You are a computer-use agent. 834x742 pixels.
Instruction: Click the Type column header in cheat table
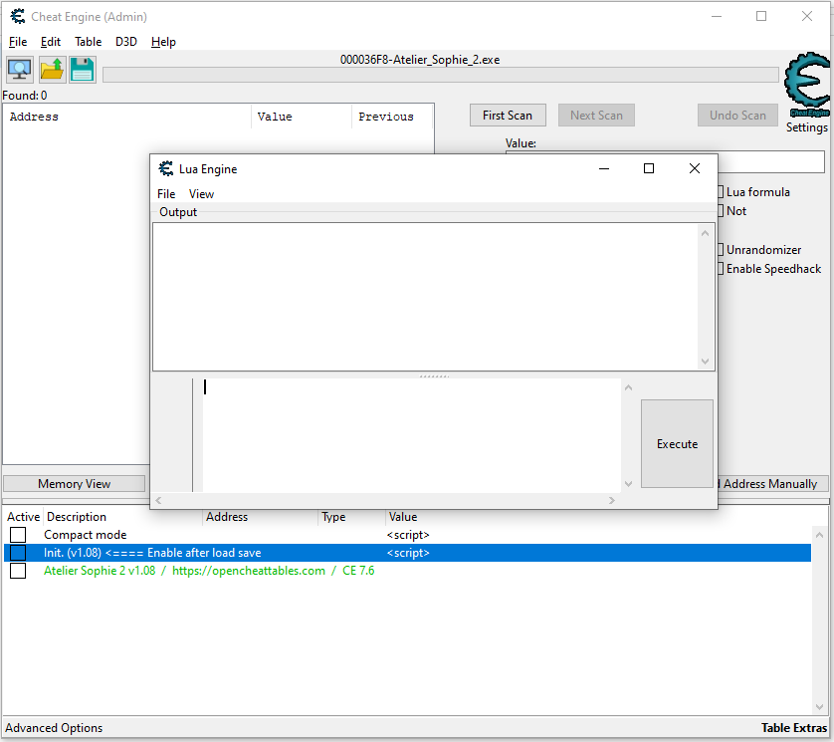pyautogui.click(x=352, y=517)
